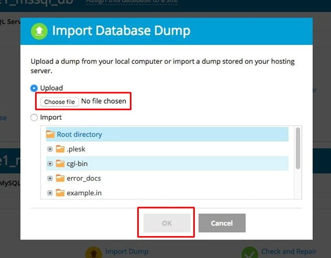Confirm the import with the OK button
This screenshot has width=331, height=258.
click(x=167, y=223)
